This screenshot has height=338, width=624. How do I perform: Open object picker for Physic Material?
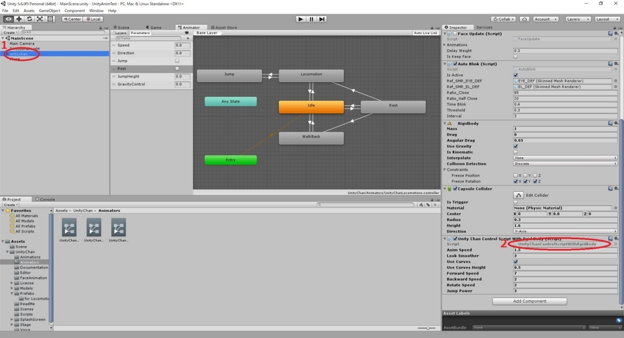click(615, 208)
